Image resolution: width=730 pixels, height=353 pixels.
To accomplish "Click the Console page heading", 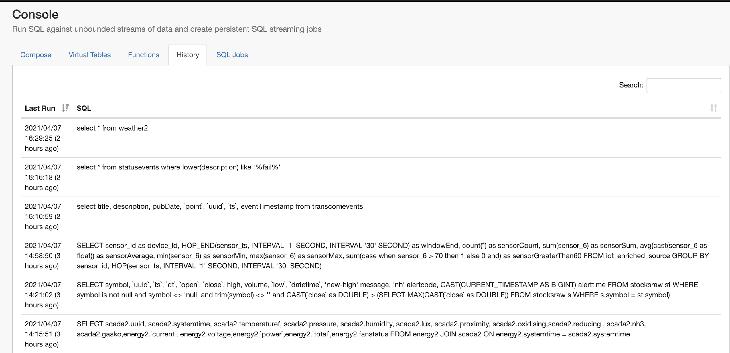I will [35, 14].
